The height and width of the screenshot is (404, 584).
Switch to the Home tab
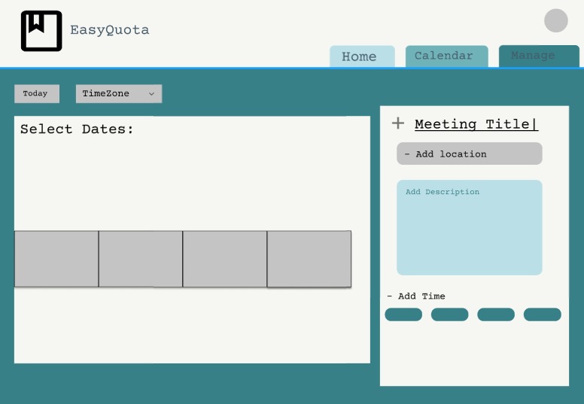pyautogui.click(x=362, y=56)
